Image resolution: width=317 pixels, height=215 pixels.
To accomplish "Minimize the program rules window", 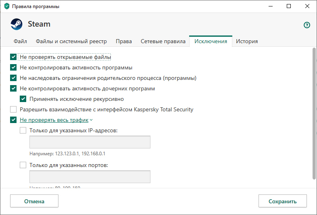I will click(270, 6).
